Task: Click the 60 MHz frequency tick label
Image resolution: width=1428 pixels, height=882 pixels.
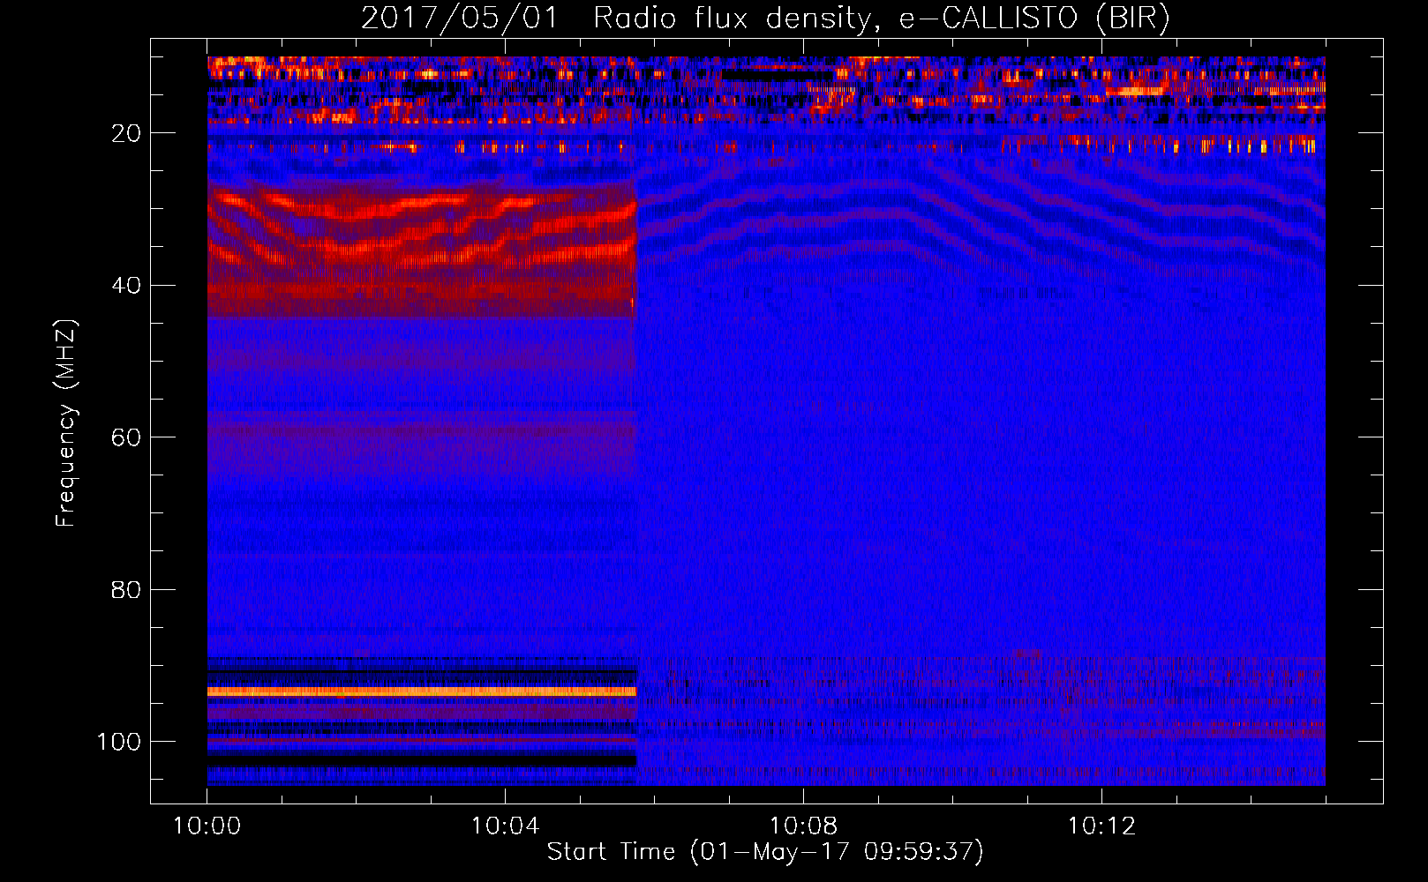Action: coord(126,437)
